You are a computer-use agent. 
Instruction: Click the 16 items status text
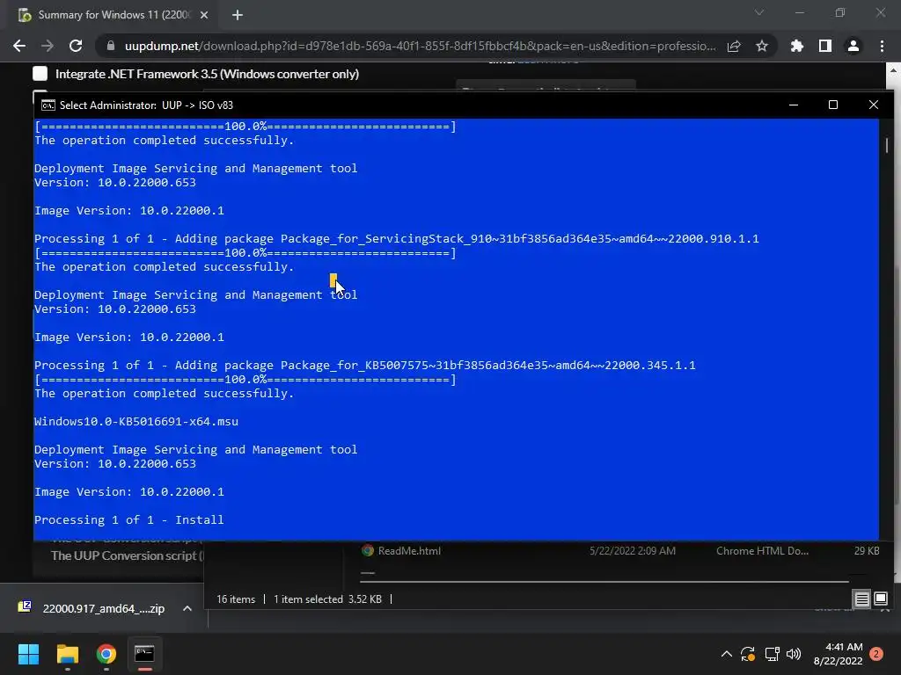[x=236, y=599]
